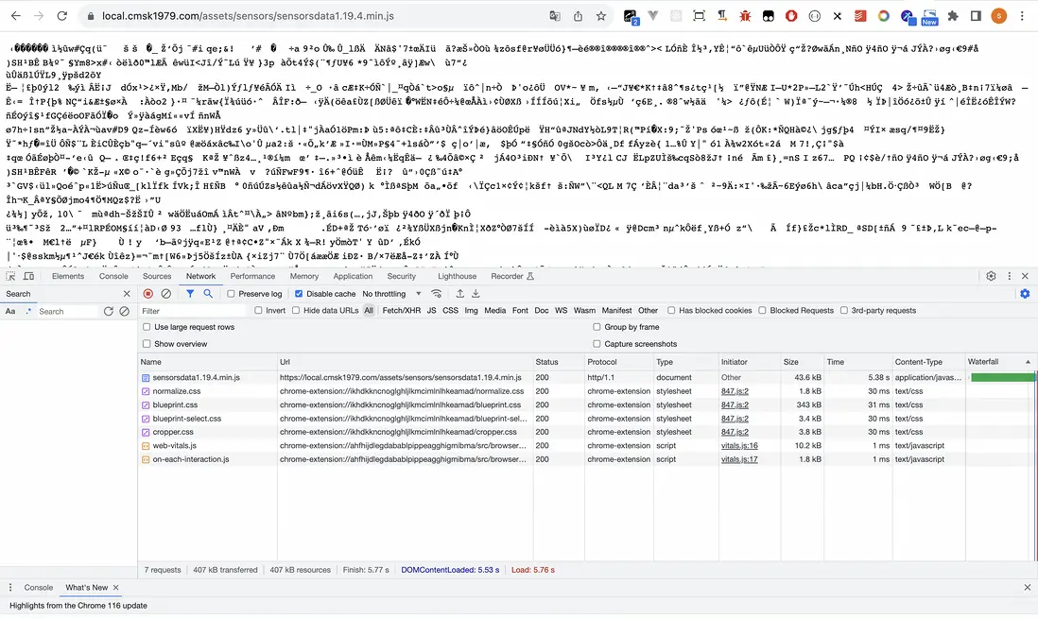Viewport: 1038px width, 619px height.
Task: Open the translate page icon
Action: click(555, 16)
